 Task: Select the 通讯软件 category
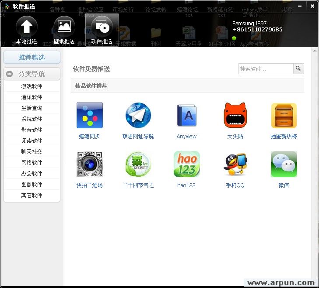[32, 97]
